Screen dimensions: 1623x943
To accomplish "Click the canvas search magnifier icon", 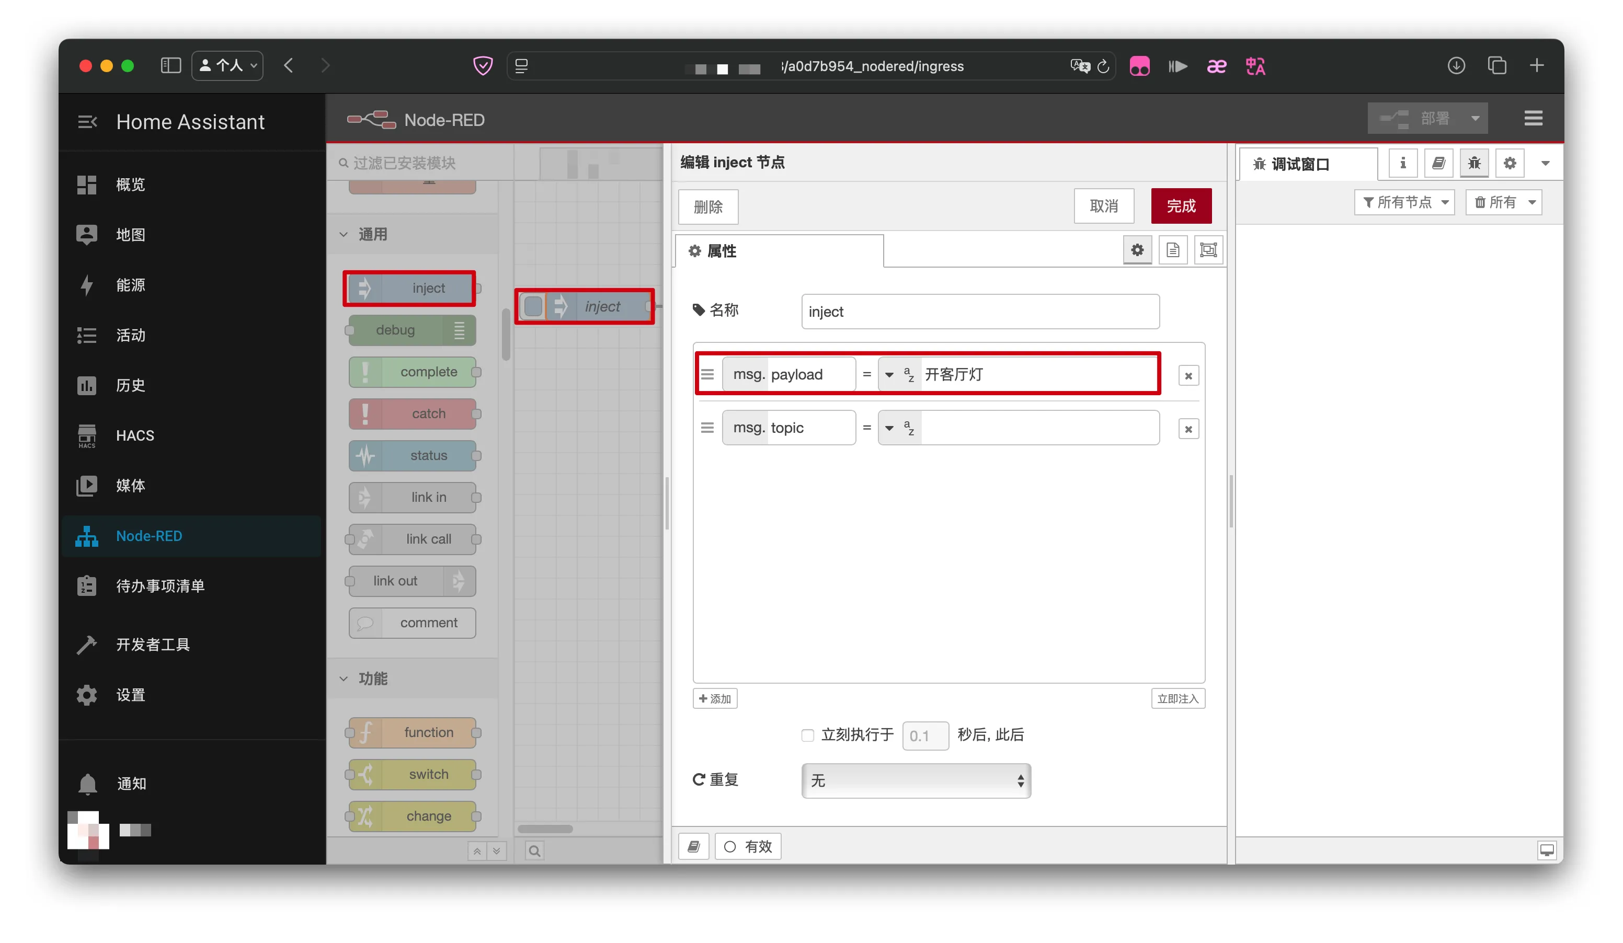I will pyautogui.click(x=534, y=851).
